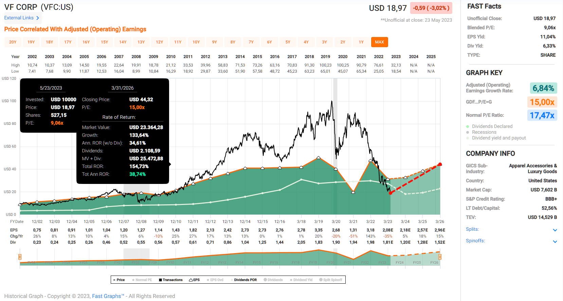Expand the Splits section
The width and height of the screenshot is (563, 301).
click(x=555, y=230)
